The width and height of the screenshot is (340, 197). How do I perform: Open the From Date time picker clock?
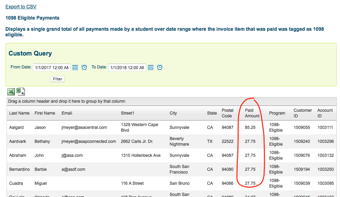(84, 67)
